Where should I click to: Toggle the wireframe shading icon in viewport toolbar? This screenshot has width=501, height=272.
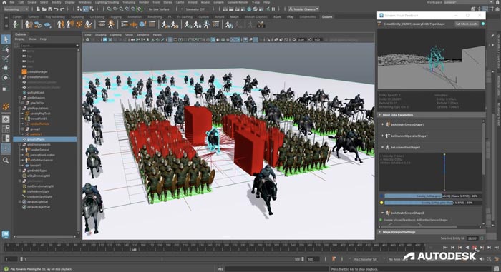tap(208, 40)
